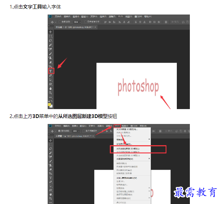Click the distribute spacing icon in the first options bar

166,22
